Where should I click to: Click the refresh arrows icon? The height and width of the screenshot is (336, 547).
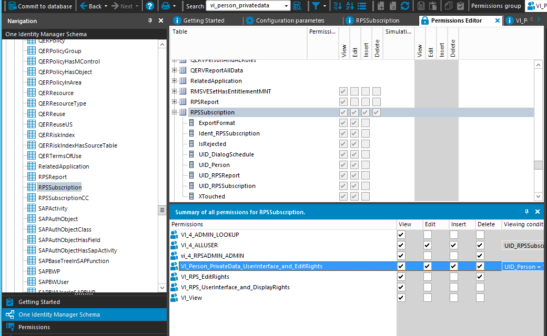click(405, 6)
